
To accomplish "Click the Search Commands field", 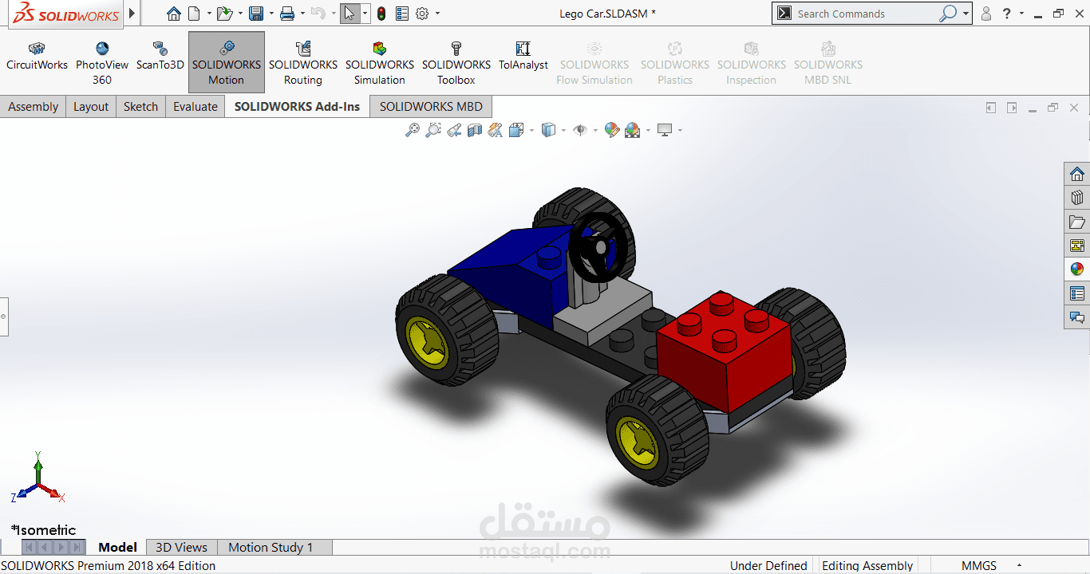I will (x=864, y=14).
